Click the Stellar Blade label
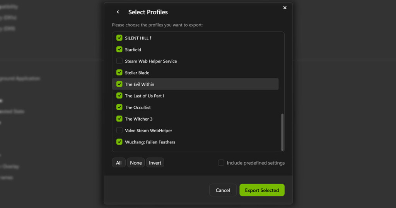The image size is (396, 208). click(x=137, y=73)
